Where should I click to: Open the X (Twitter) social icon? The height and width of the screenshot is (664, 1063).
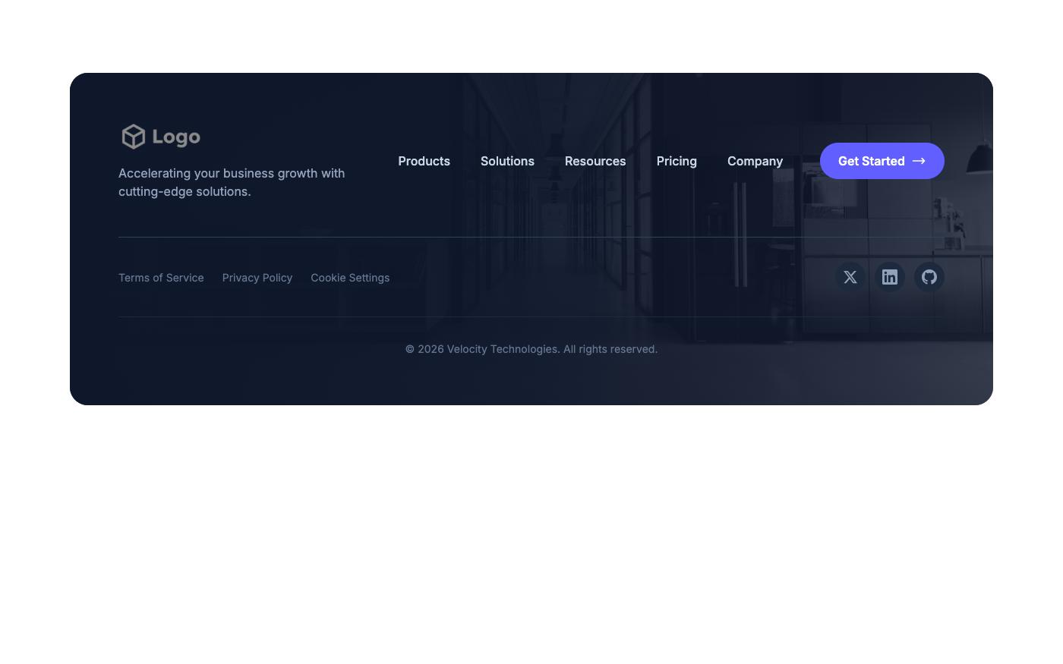(850, 277)
